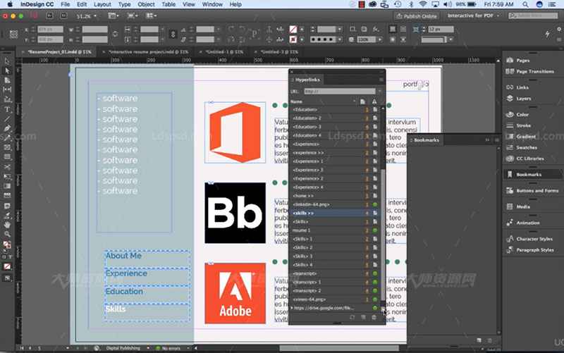Select the Pen tool

pos(7,128)
